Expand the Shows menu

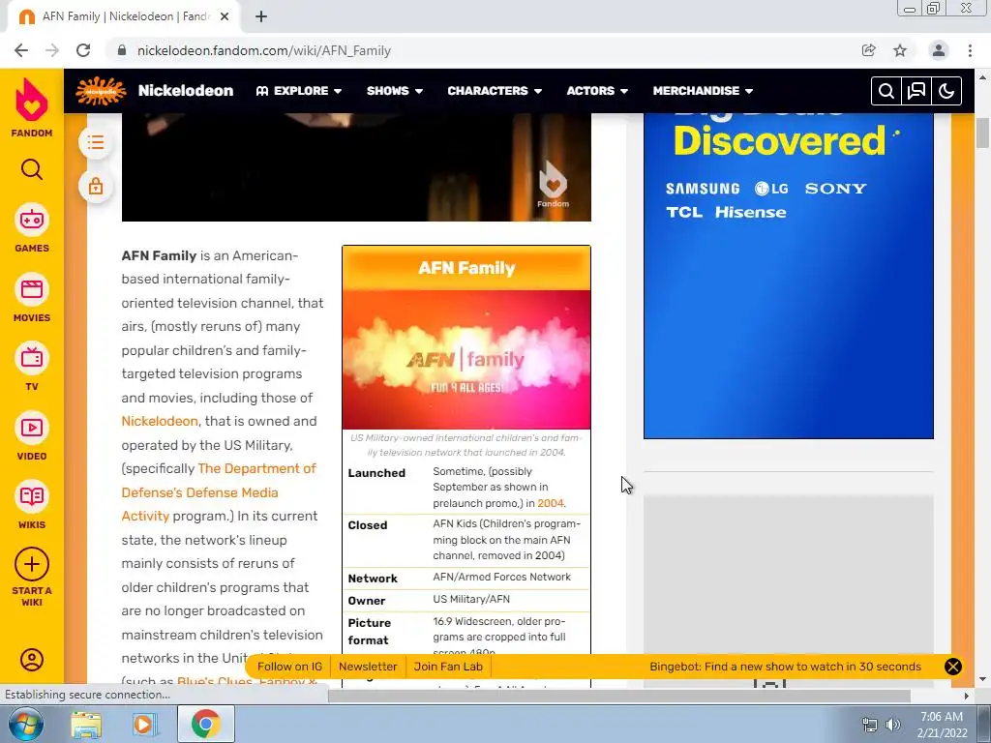click(395, 91)
